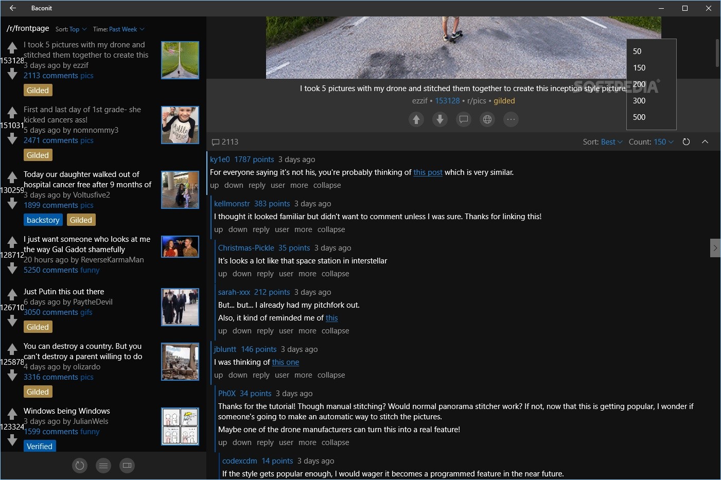Viewport: 721px width, 480px height.
Task: Click reply under kellmonstr's comment
Action: [x=261, y=229]
